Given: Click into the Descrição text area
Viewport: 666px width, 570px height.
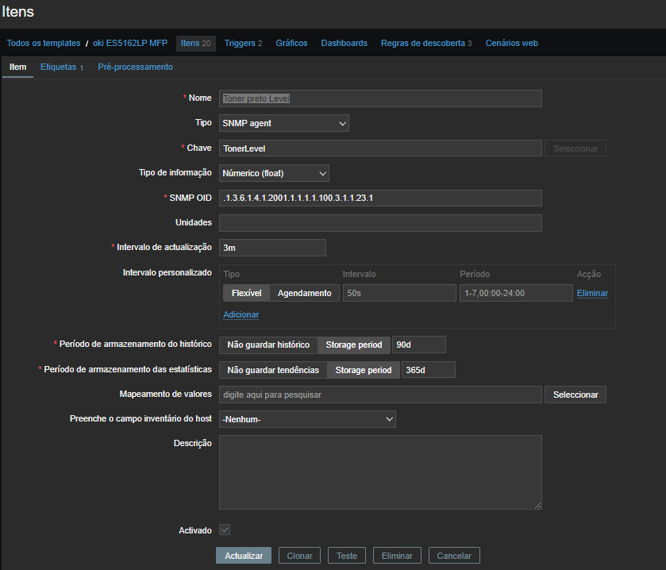Looking at the screenshot, I should [x=380, y=472].
